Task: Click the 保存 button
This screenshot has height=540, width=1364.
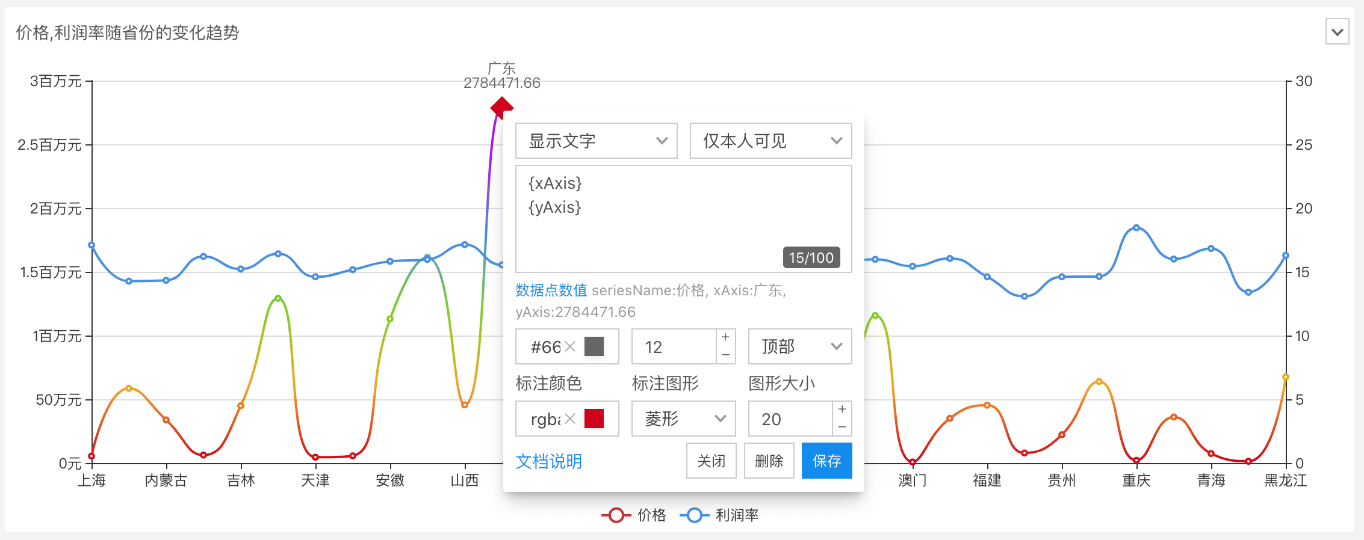Action: coord(826,461)
